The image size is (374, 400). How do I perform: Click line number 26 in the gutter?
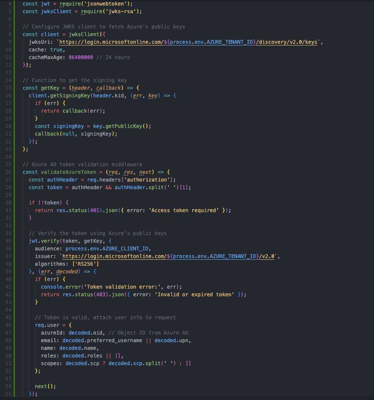(x=9, y=172)
